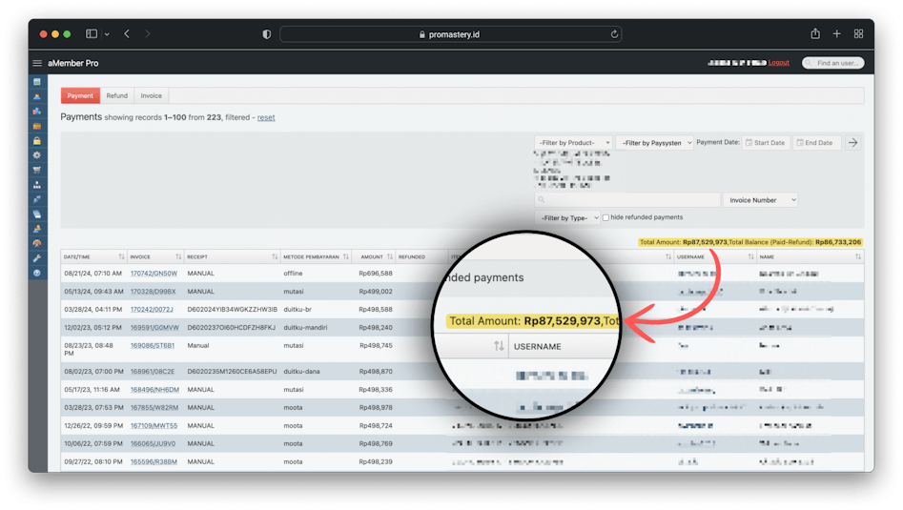Switch to the Refund tab
The width and height of the screenshot is (903, 510).
pyautogui.click(x=116, y=95)
